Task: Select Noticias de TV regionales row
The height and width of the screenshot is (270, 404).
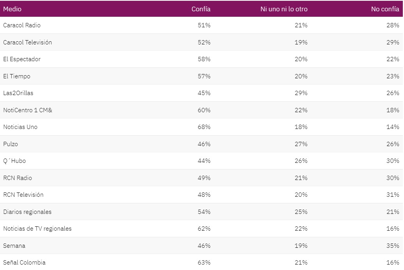Action: pyautogui.click(x=201, y=229)
